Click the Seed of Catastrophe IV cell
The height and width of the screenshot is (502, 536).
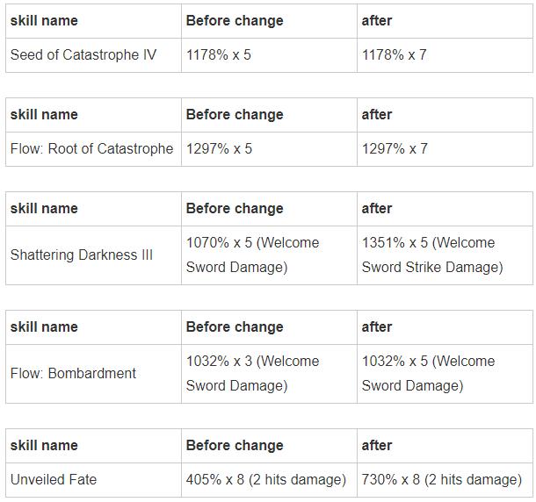[x=83, y=54]
